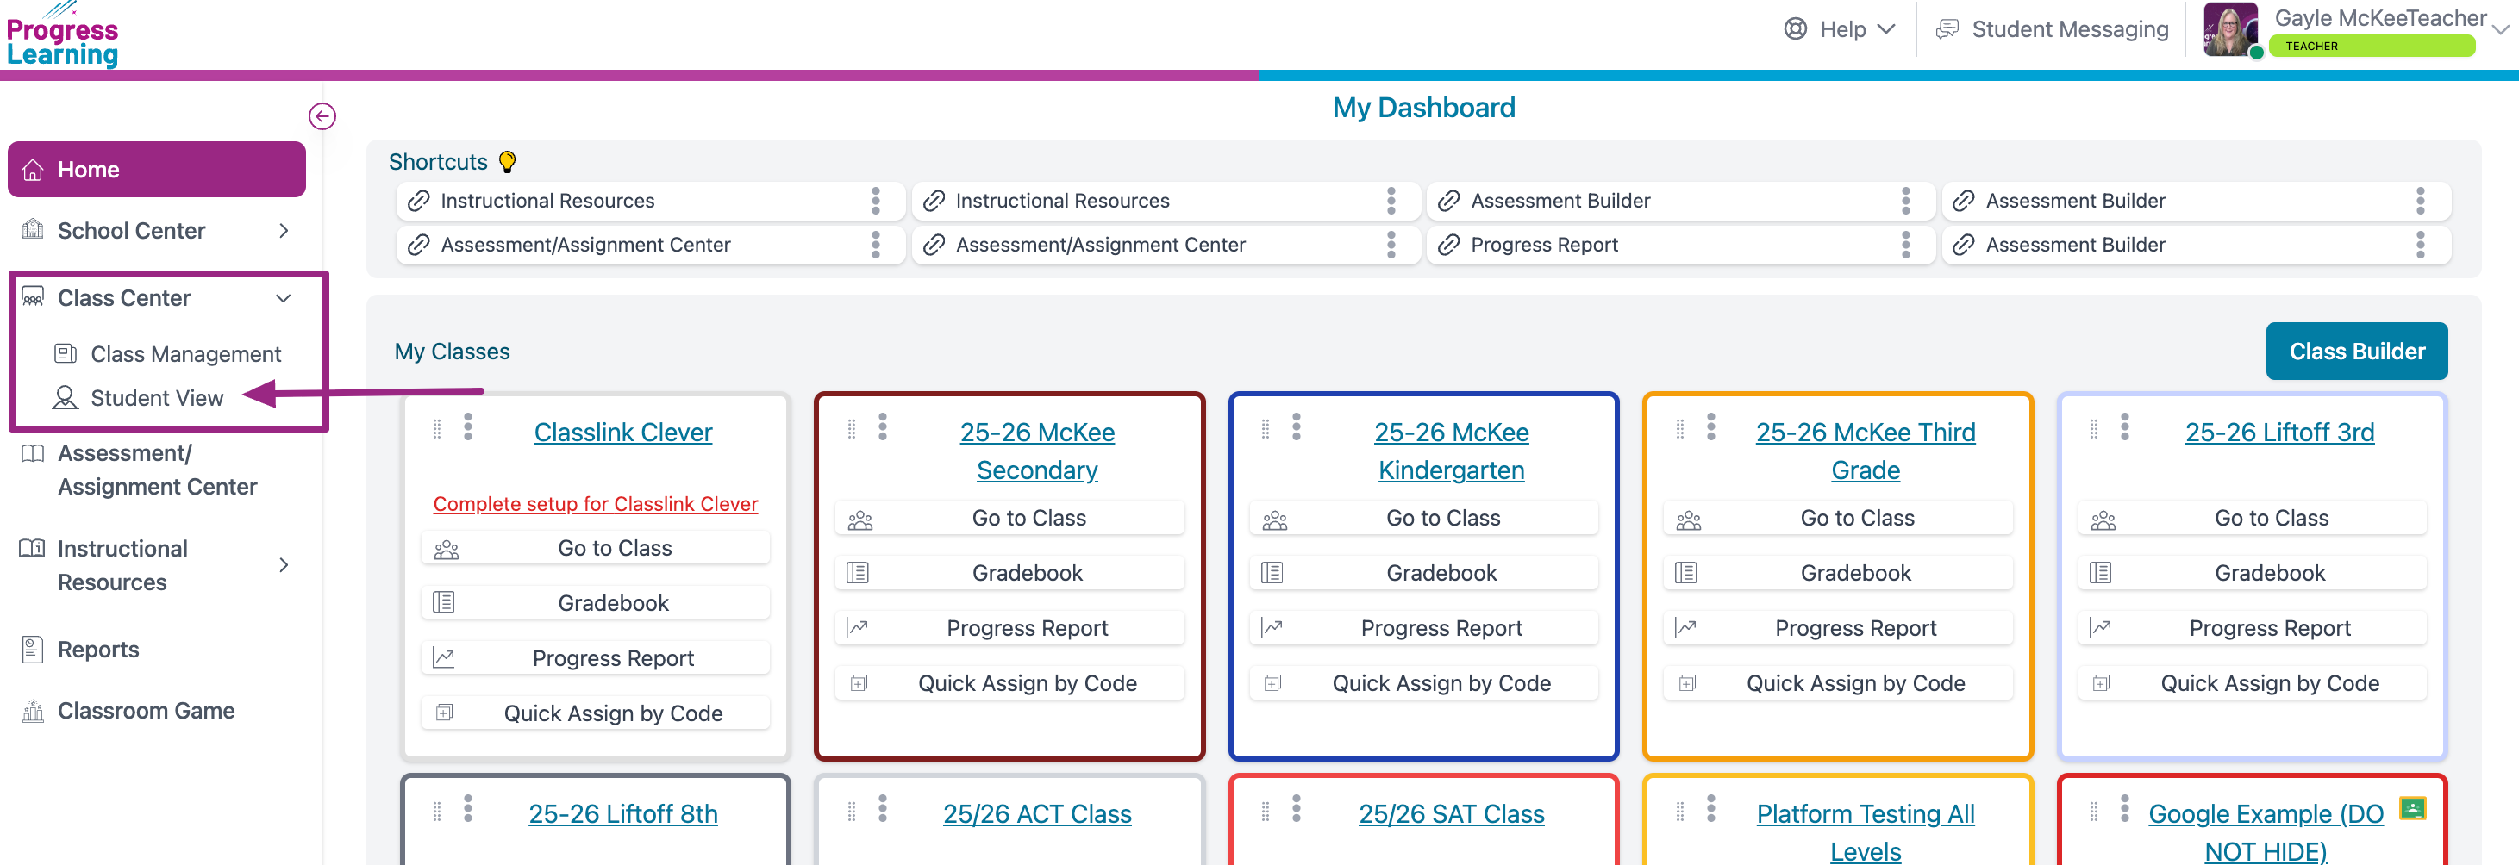Open options for first Assessment/Assignment Center shortcut
The height and width of the screenshot is (865, 2519).
click(x=875, y=245)
